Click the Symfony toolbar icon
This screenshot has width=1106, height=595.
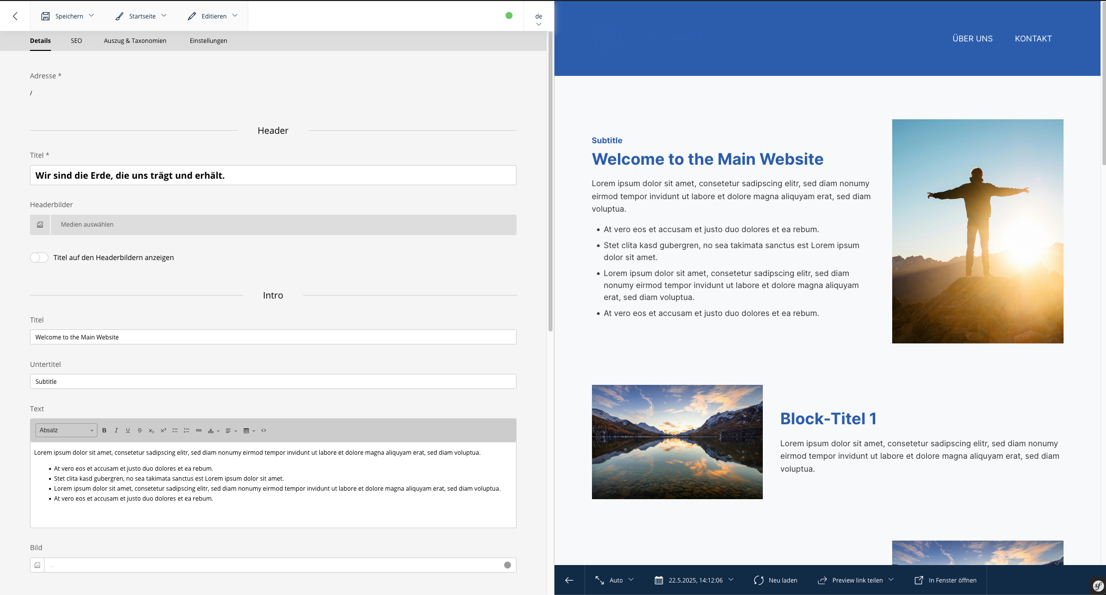click(1098, 586)
